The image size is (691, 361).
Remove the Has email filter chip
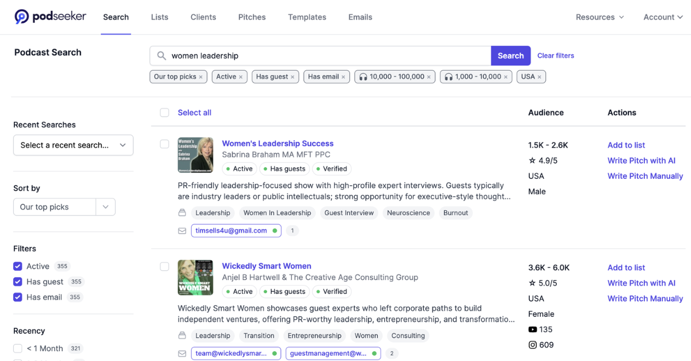343,77
